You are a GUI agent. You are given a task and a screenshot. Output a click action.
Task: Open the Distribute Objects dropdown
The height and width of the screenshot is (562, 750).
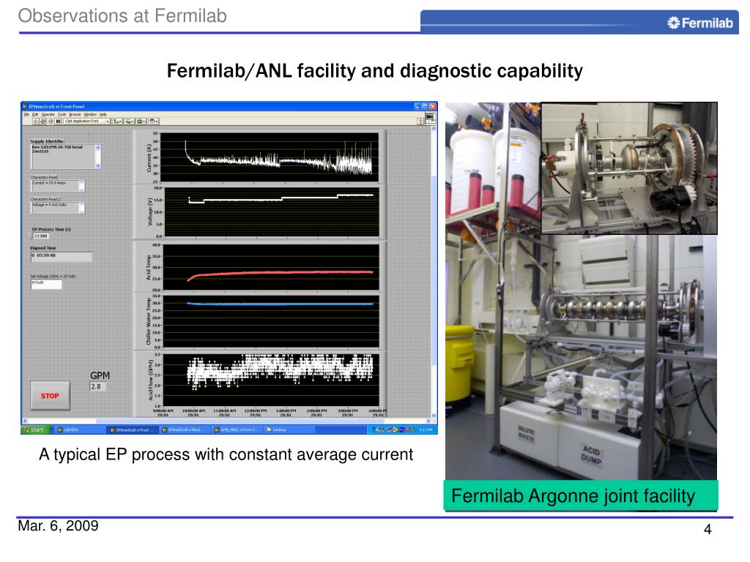[x=129, y=121]
